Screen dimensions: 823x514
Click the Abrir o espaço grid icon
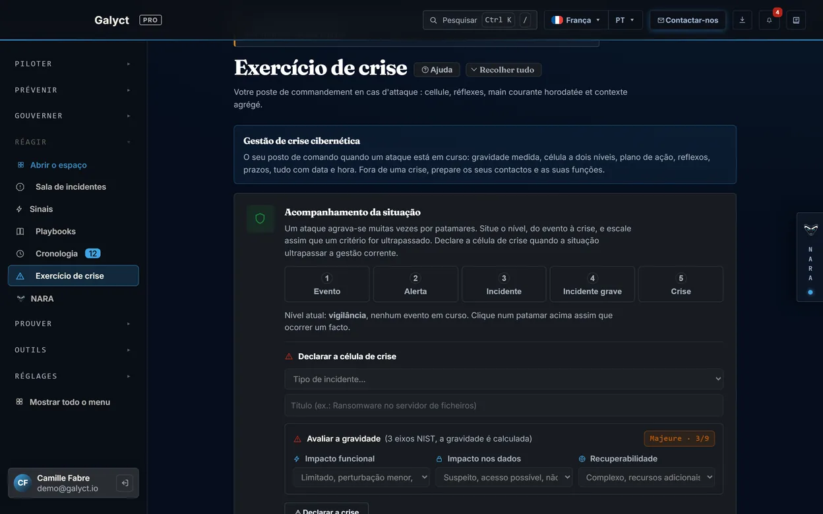(x=20, y=165)
